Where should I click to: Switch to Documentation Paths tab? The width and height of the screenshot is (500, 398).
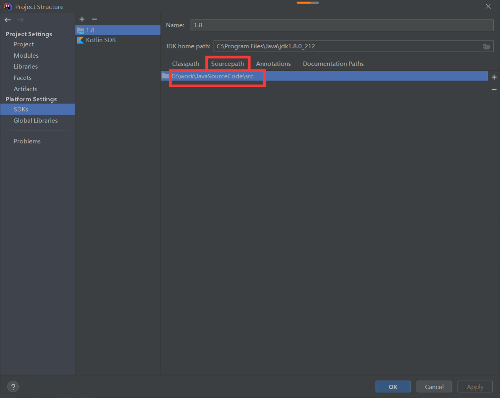333,64
